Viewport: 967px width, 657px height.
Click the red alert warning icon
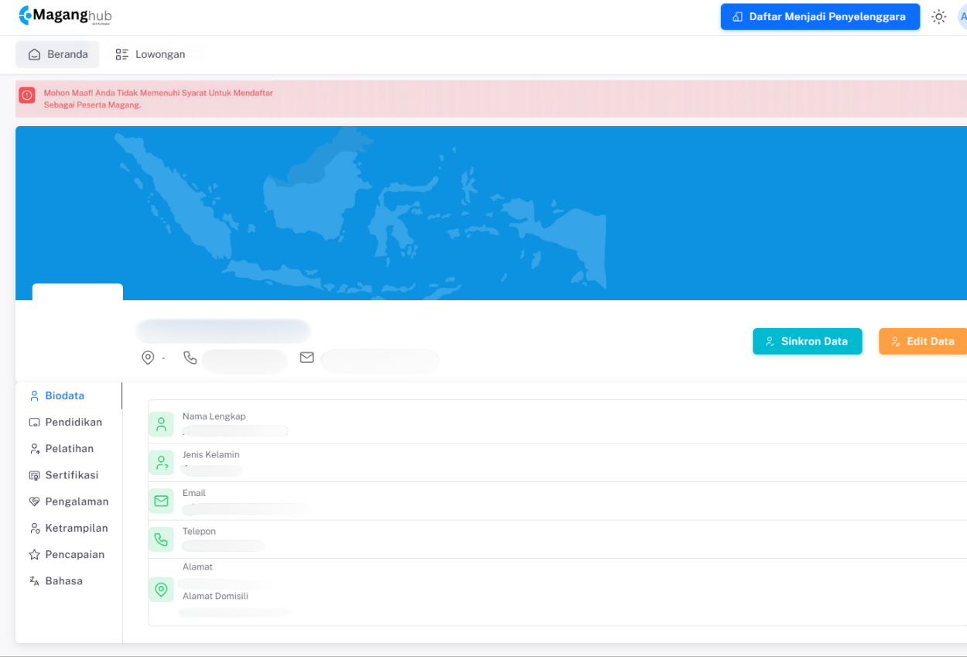pyautogui.click(x=27, y=95)
